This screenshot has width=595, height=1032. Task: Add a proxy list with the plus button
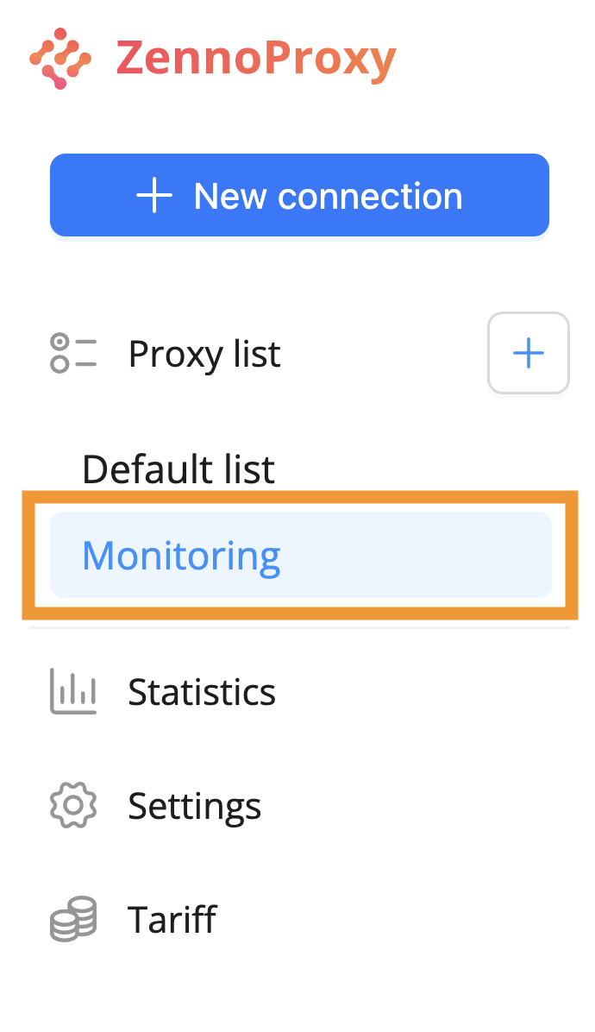click(528, 353)
